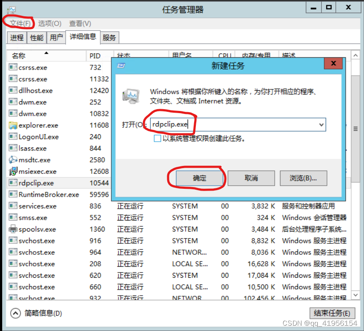364x331 pixels.
Task: Open the 打开 combo box dropdown arrow
Action: [321, 125]
